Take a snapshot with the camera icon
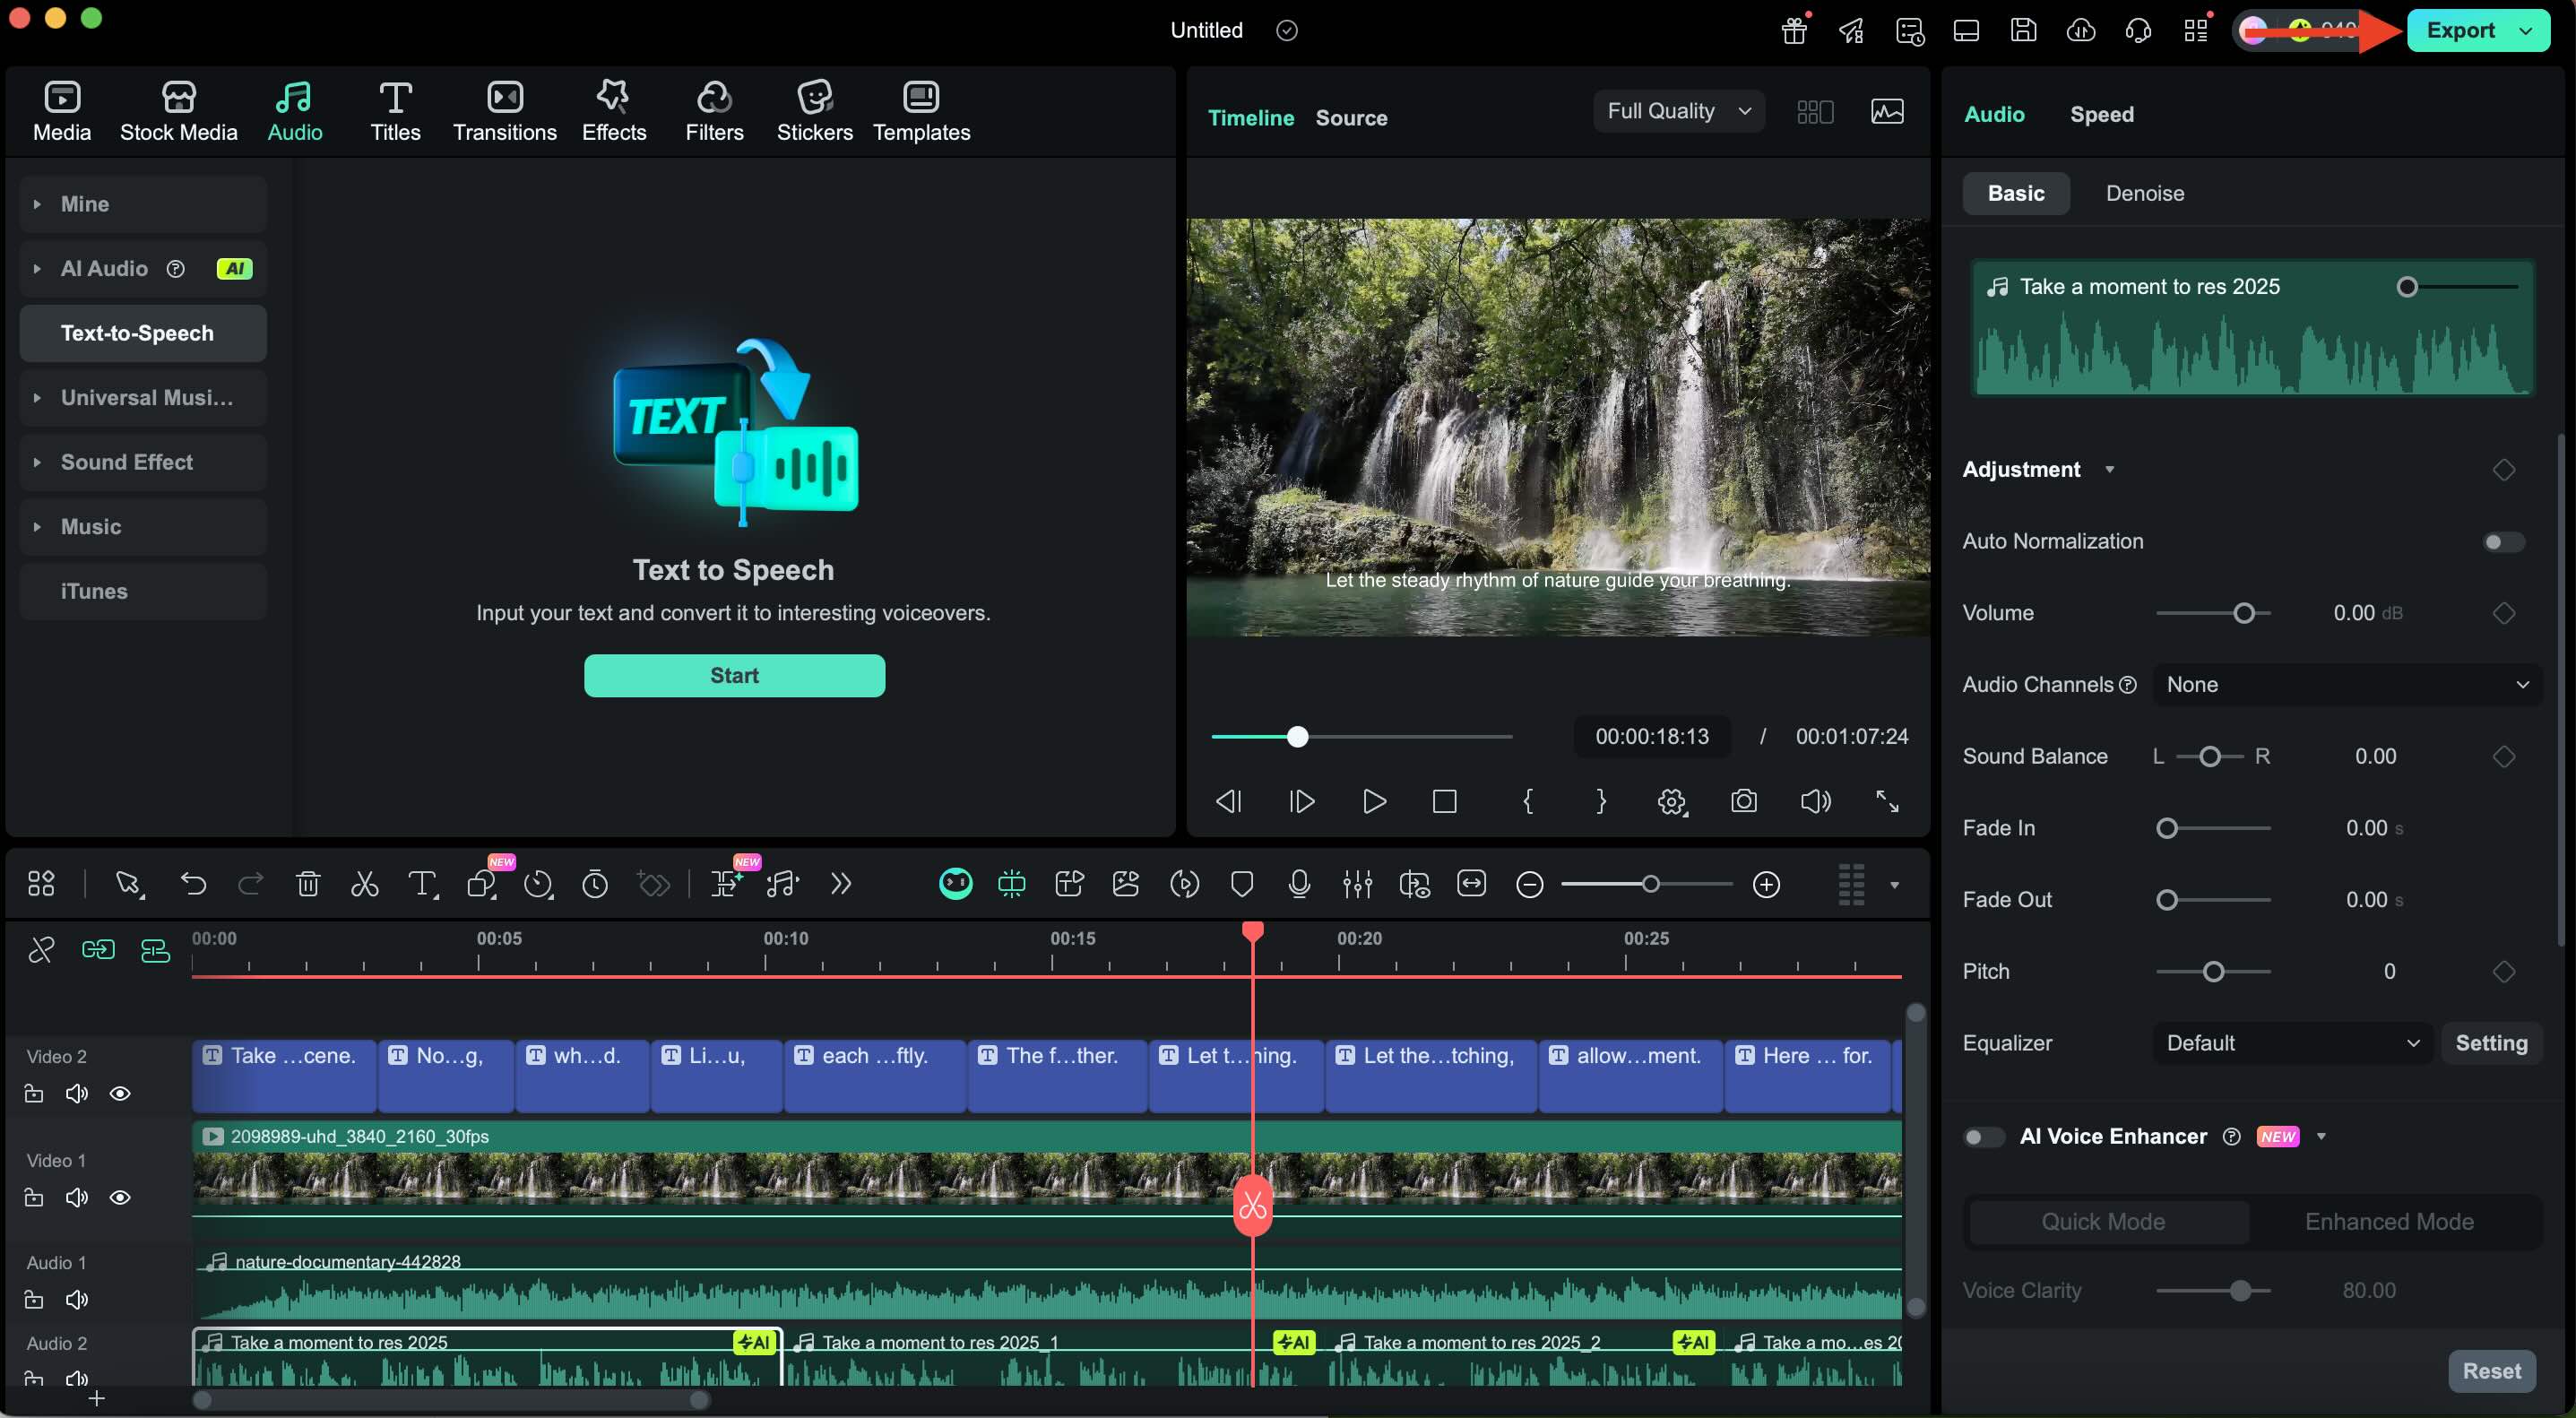2576x1418 pixels. coord(1743,801)
